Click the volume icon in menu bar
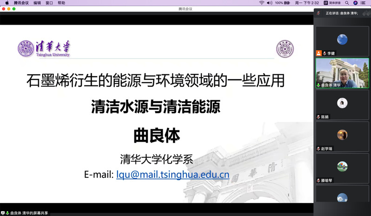Image resolution: width=371 pixels, height=216 pixels. tap(269, 3)
